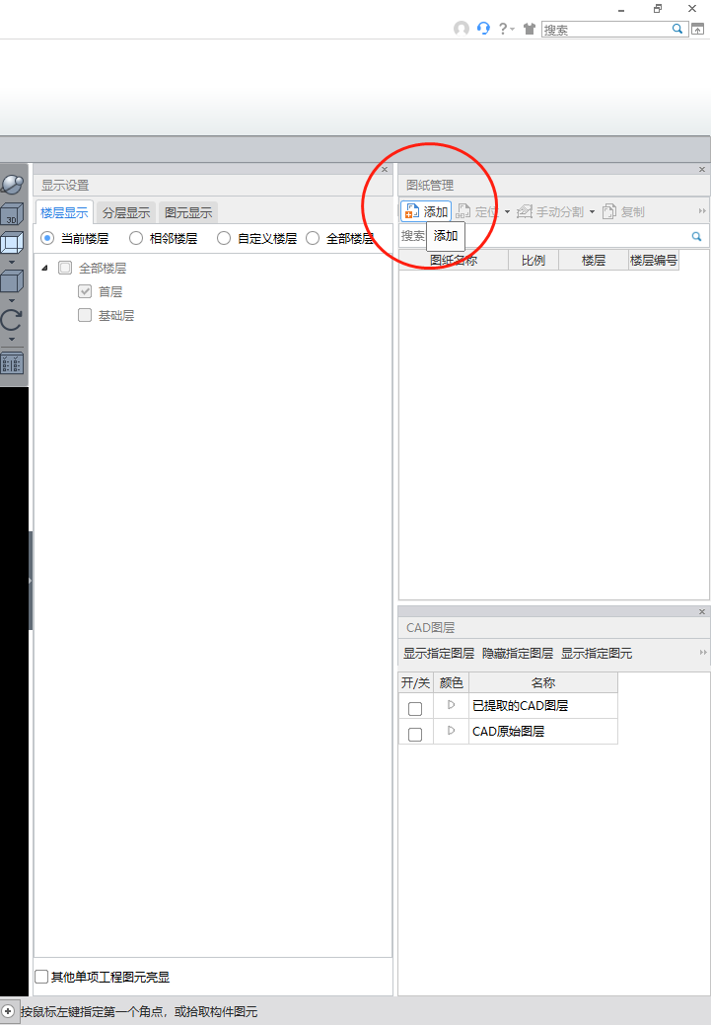Click the 楼层 column header

coord(594,261)
